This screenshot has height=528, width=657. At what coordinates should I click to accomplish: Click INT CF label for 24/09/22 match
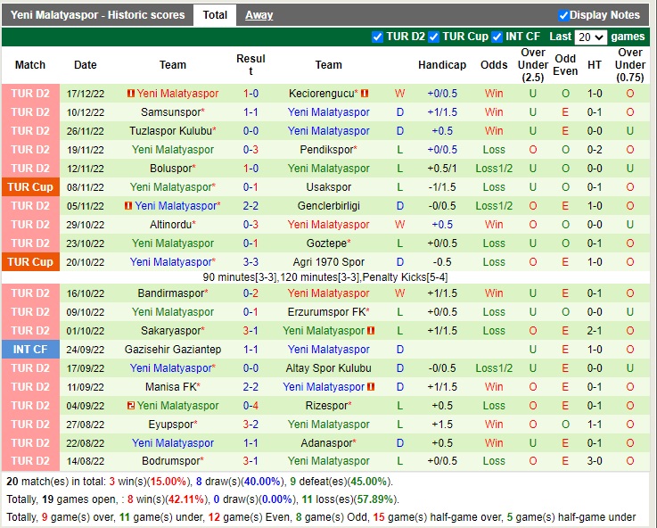[30, 350]
